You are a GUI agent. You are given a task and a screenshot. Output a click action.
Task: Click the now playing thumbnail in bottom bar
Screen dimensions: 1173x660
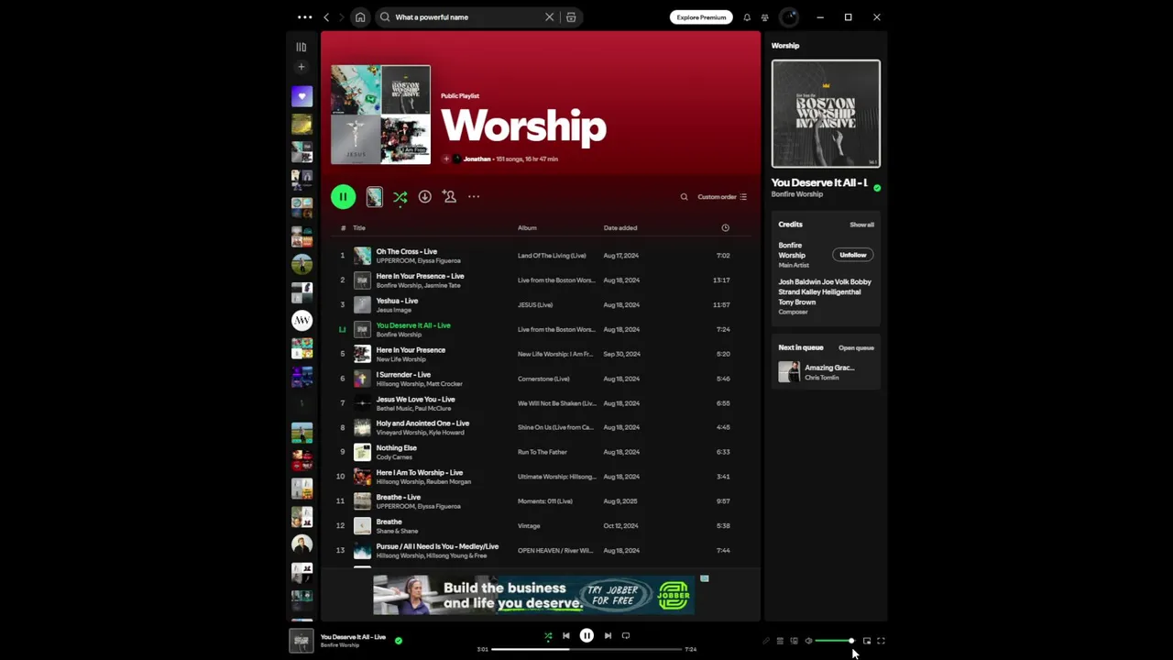click(x=301, y=641)
